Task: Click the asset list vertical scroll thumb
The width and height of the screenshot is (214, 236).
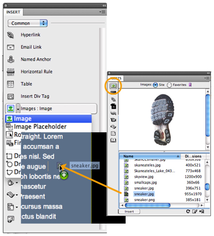Action: [207, 187]
